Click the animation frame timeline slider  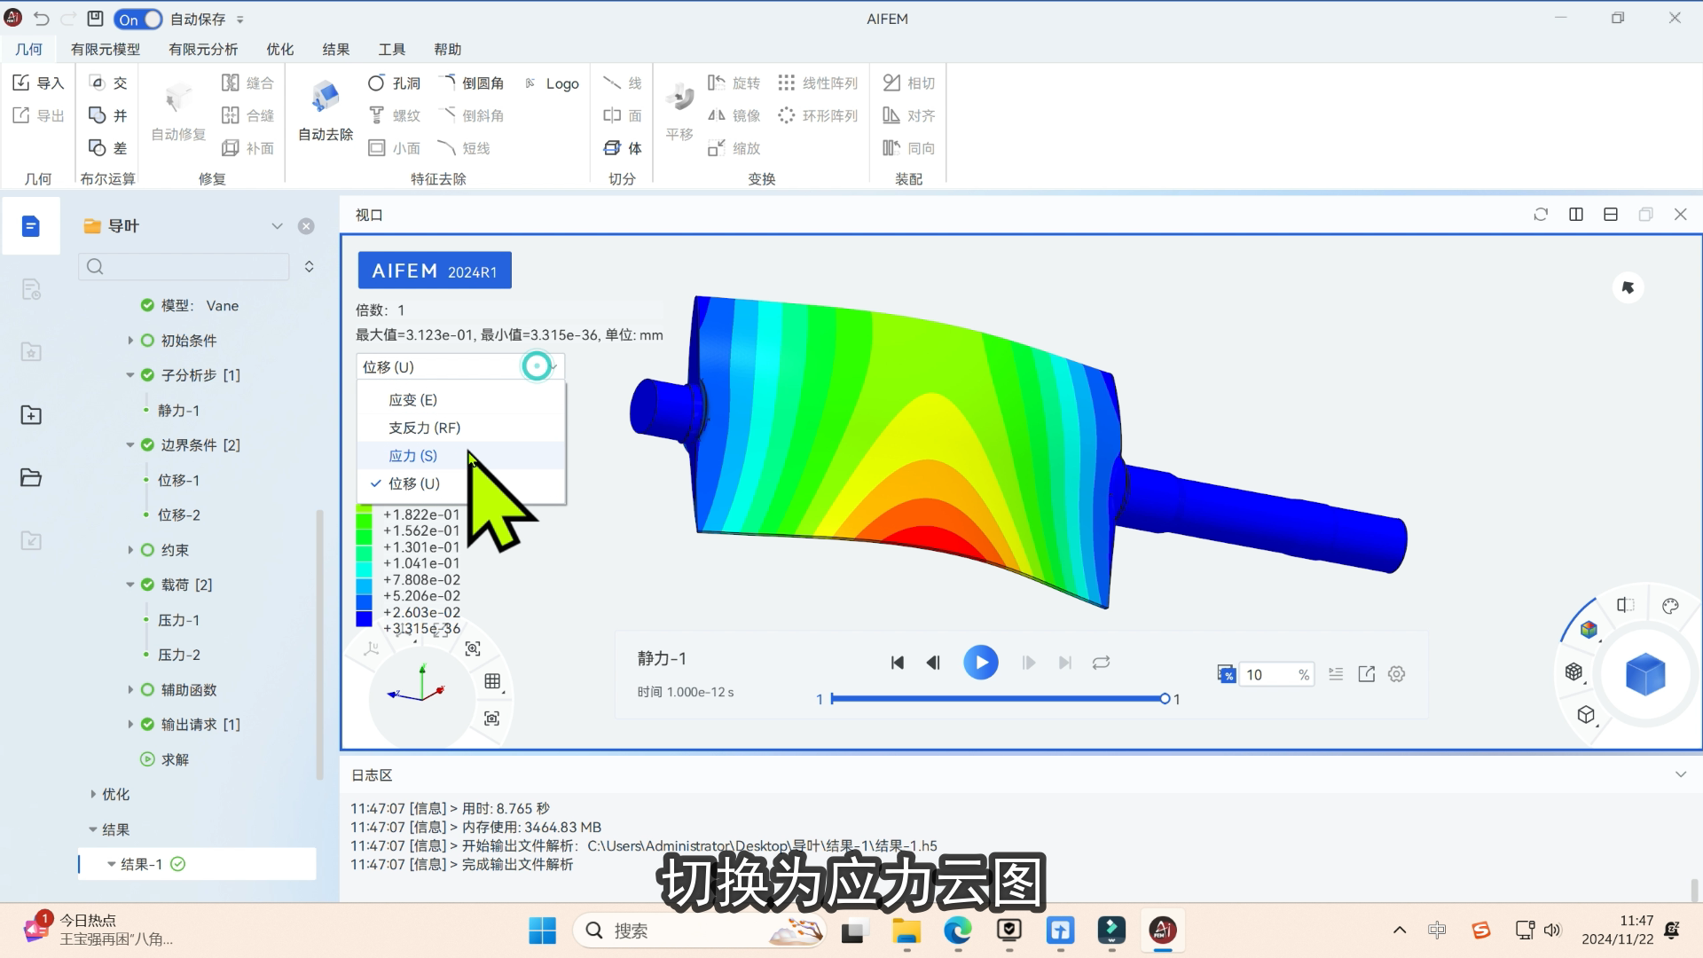pos(998,699)
